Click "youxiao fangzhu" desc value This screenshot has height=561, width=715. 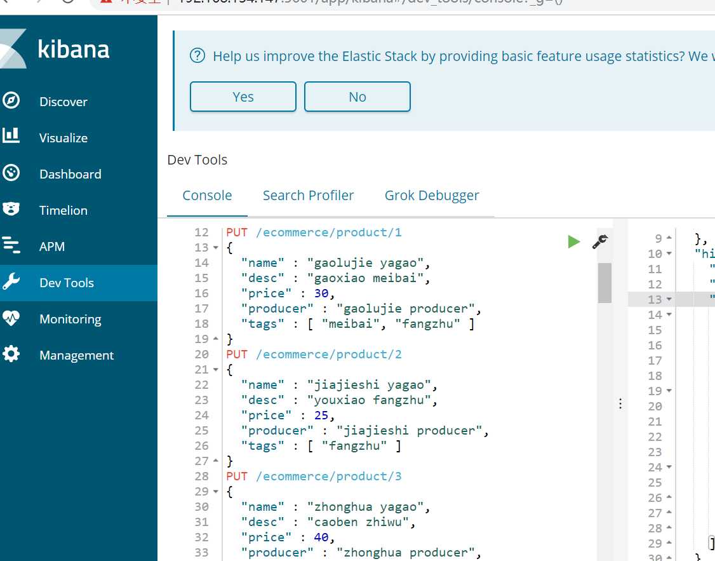(370, 400)
